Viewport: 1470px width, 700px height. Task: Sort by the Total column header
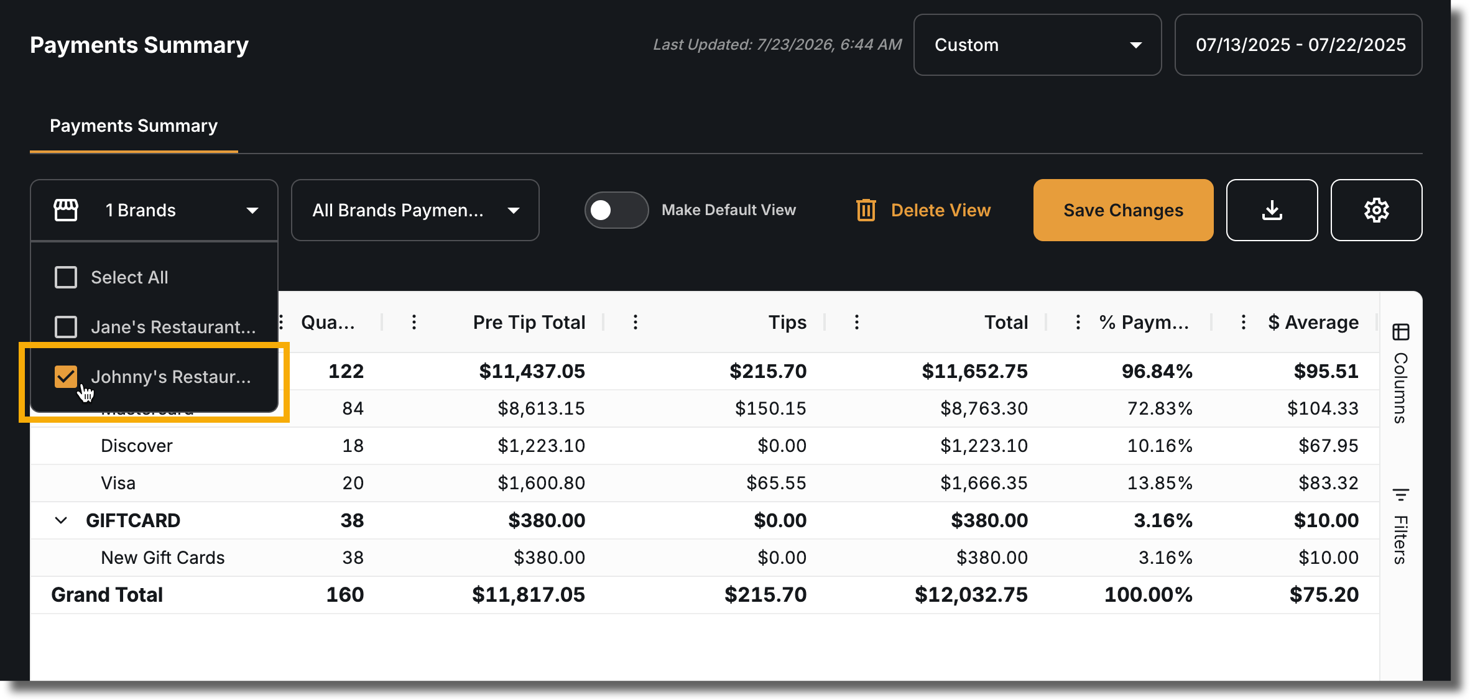click(1006, 322)
